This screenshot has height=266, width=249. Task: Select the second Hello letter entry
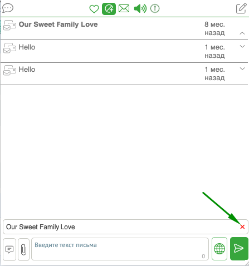point(124,74)
